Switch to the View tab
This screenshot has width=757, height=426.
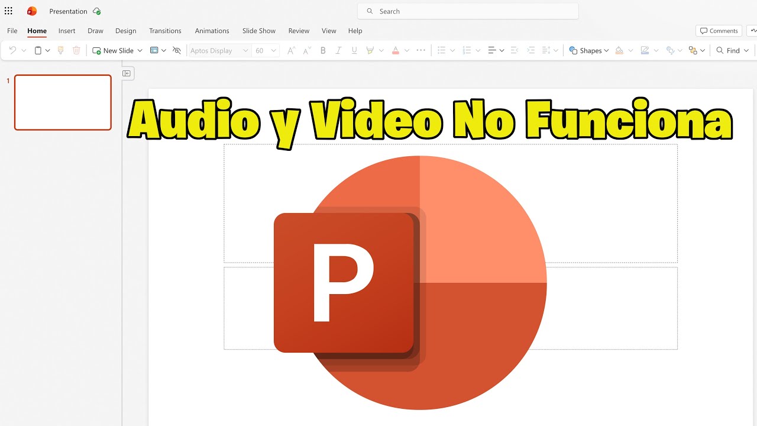click(329, 31)
